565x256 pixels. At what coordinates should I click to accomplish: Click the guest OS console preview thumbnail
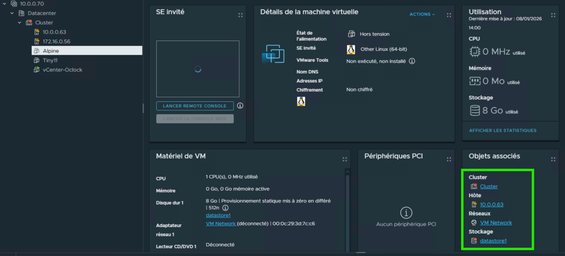click(x=198, y=69)
